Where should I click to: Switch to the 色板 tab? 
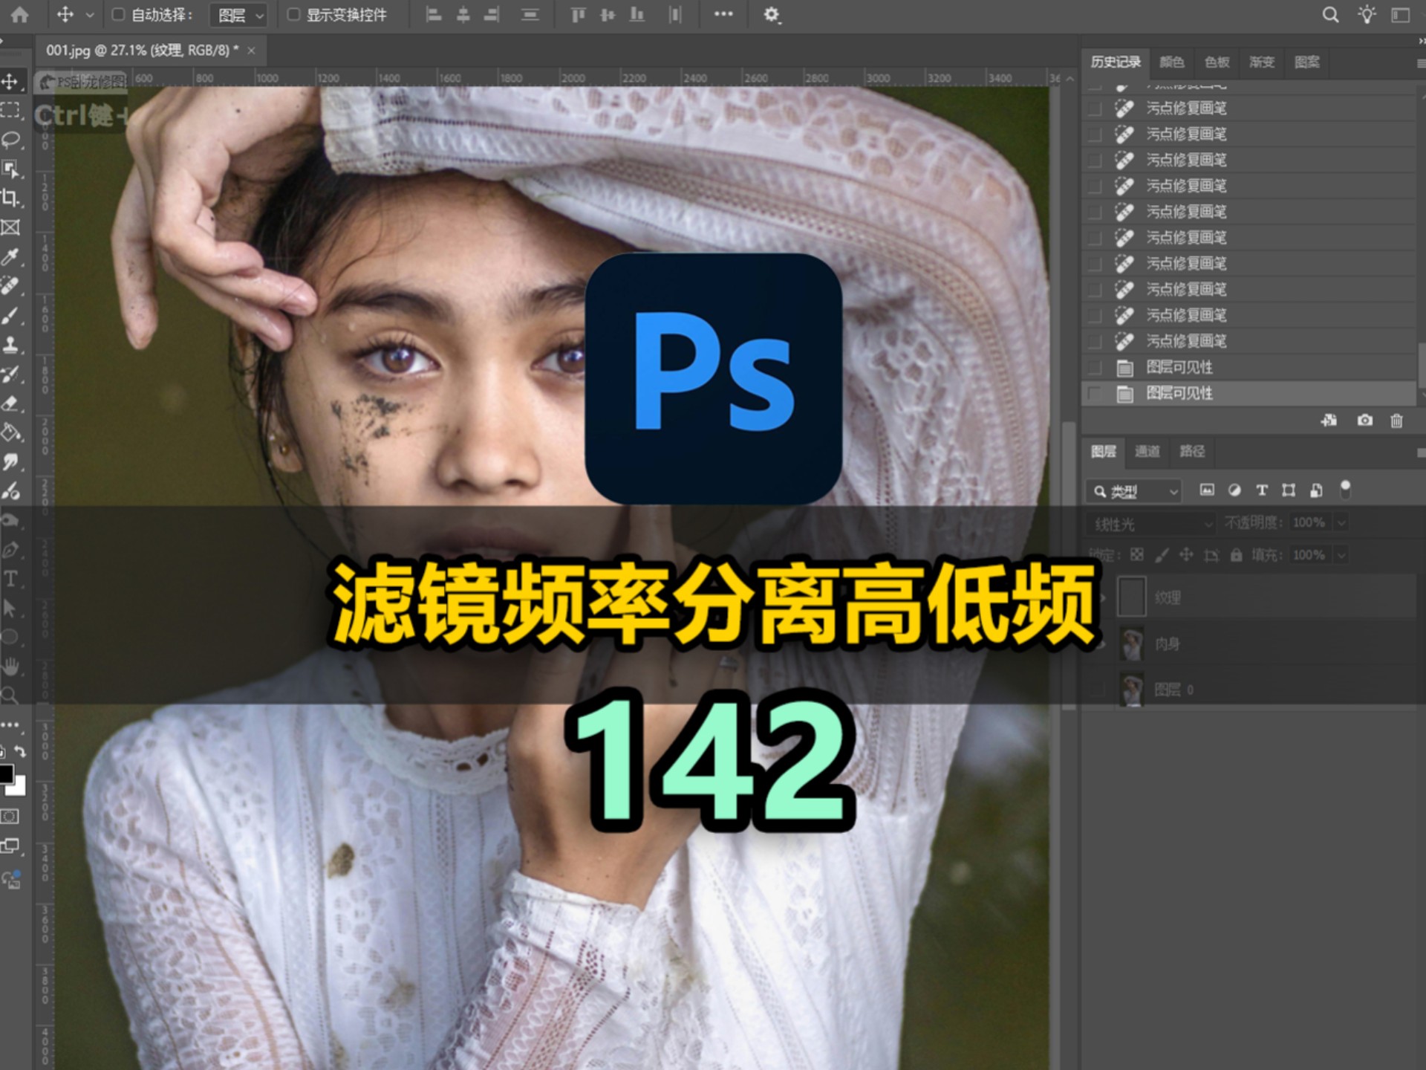(1217, 62)
